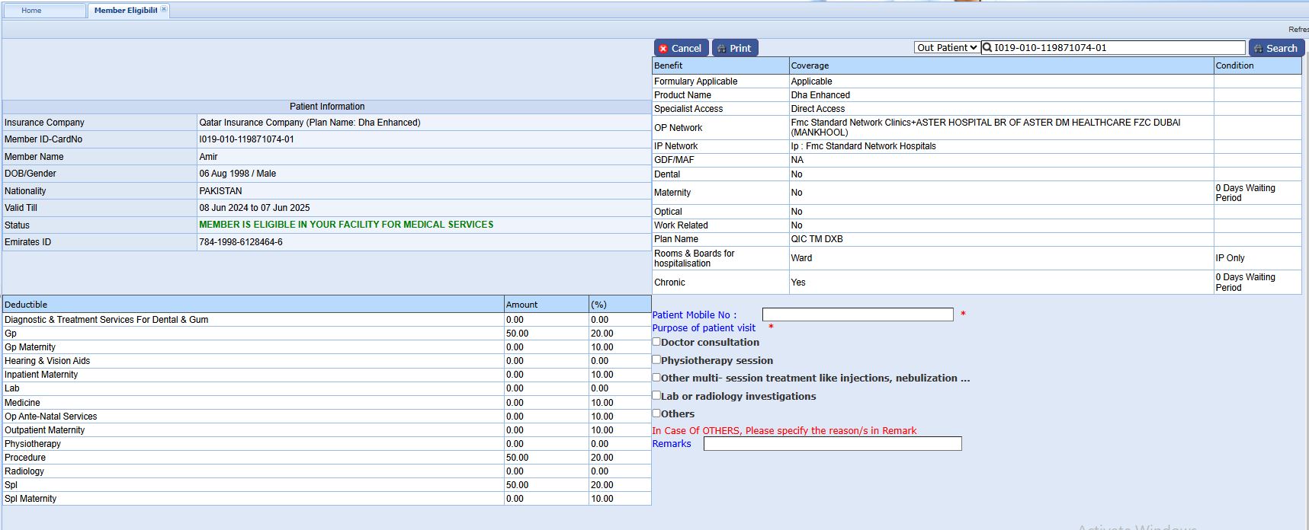Switch to the Home tab
Image resolution: width=1309 pixels, height=530 pixels.
pos(32,11)
